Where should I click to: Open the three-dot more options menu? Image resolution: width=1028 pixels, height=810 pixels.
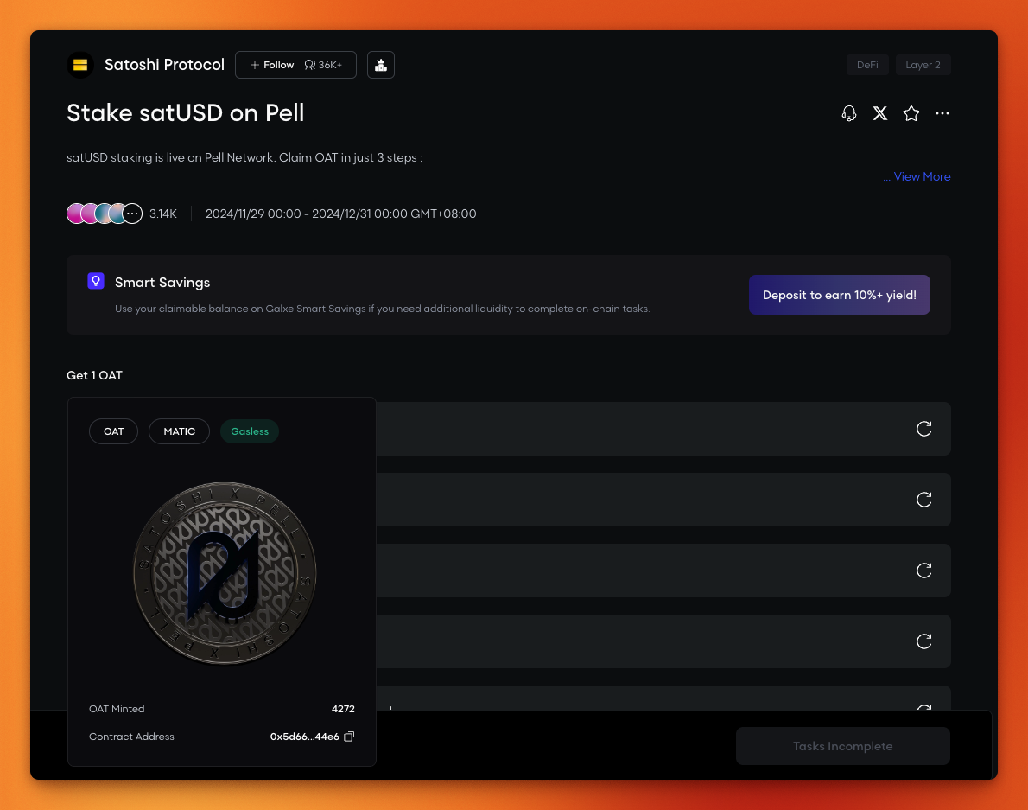[942, 113]
